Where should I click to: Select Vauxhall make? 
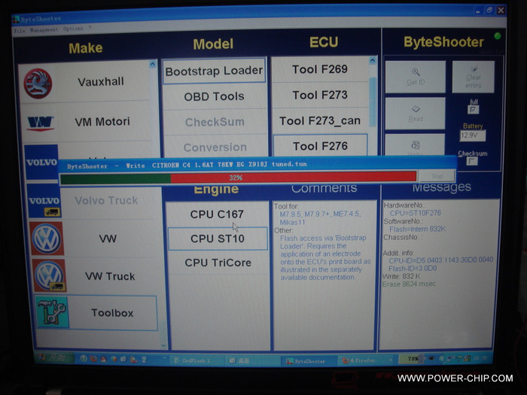100,81
